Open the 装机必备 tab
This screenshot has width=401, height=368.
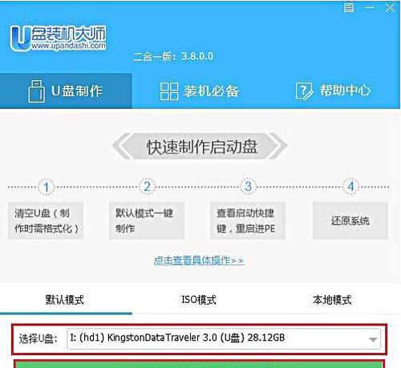point(199,91)
